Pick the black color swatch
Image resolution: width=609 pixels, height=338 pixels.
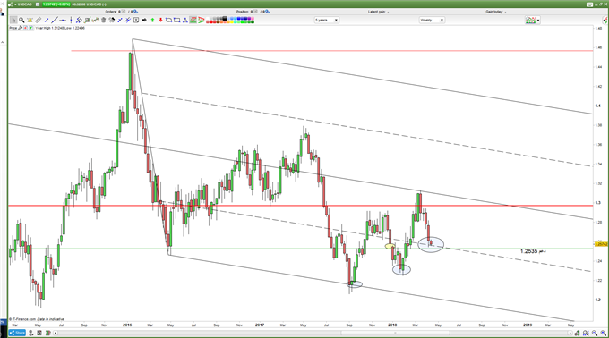(x=225, y=18)
